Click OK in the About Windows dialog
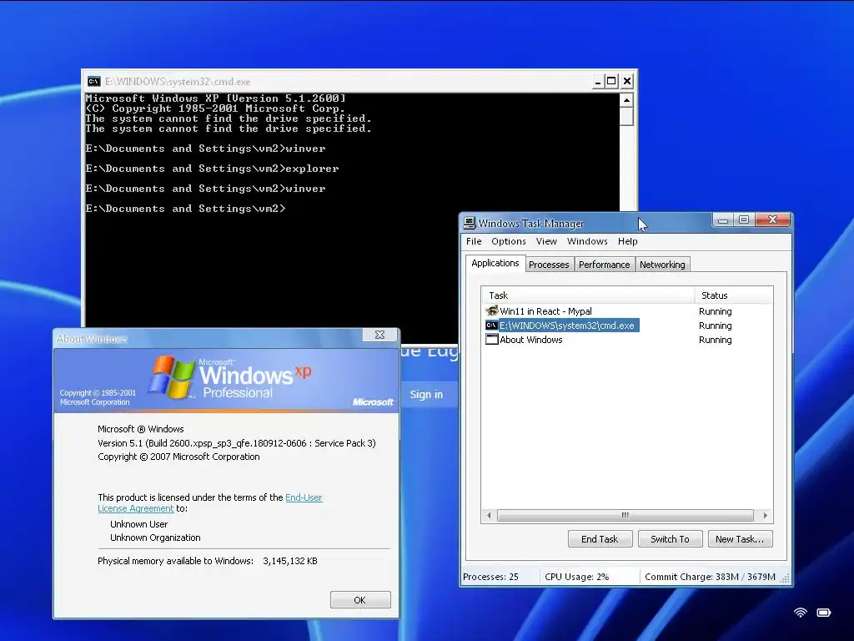Image resolution: width=854 pixels, height=641 pixels. [x=360, y=599]
